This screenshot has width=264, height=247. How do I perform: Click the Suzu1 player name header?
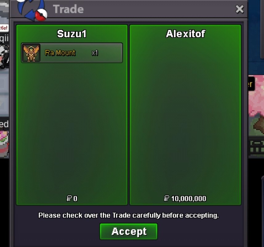pos(72,34)
